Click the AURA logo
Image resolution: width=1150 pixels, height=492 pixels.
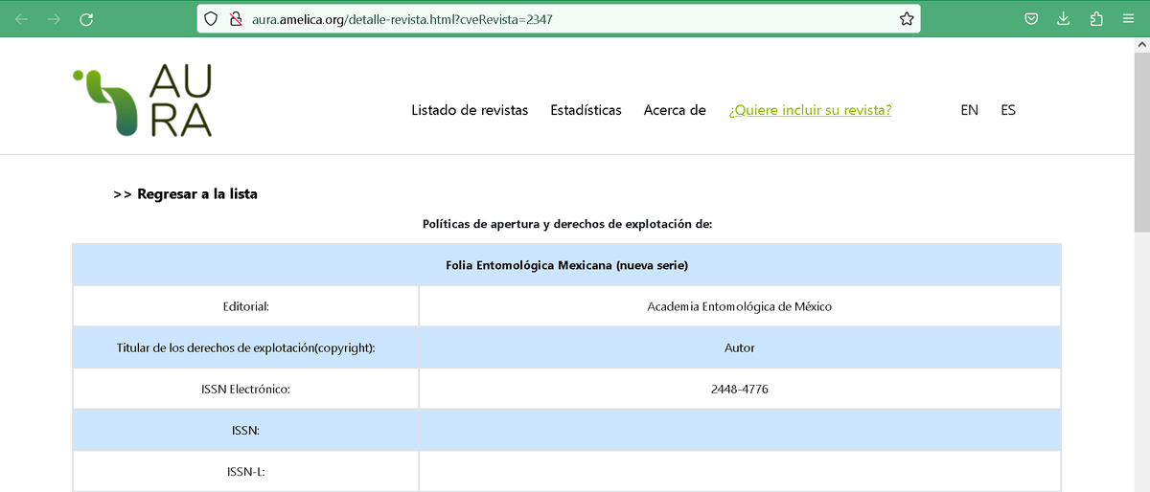click(143, 101)
